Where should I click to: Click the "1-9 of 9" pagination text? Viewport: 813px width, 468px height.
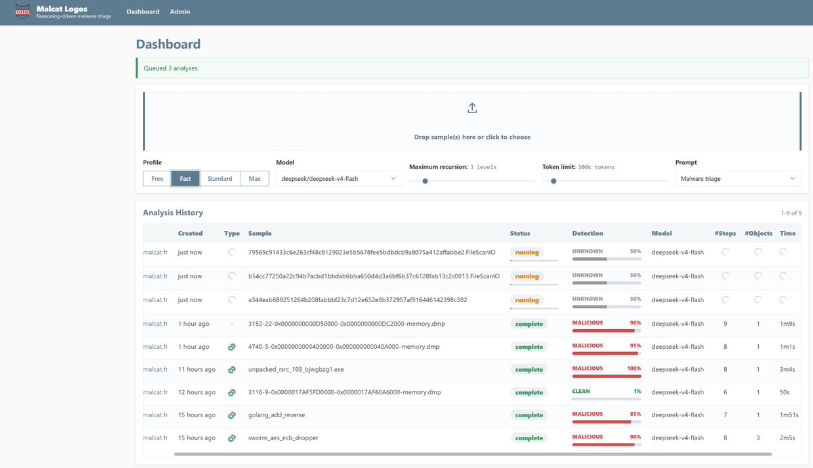[791, 213]
